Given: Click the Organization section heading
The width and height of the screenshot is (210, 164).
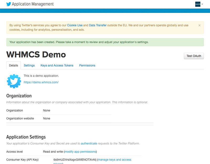Looking at the screenshot, I should pyautogui.click(x=19, y=96).
